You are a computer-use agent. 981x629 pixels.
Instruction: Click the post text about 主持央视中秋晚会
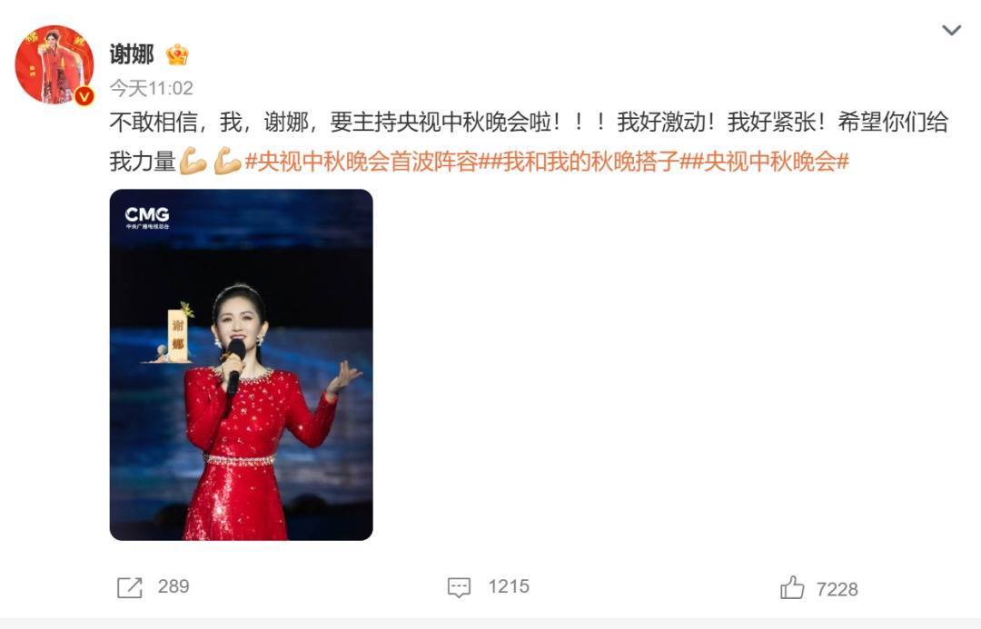coord(529,142)
